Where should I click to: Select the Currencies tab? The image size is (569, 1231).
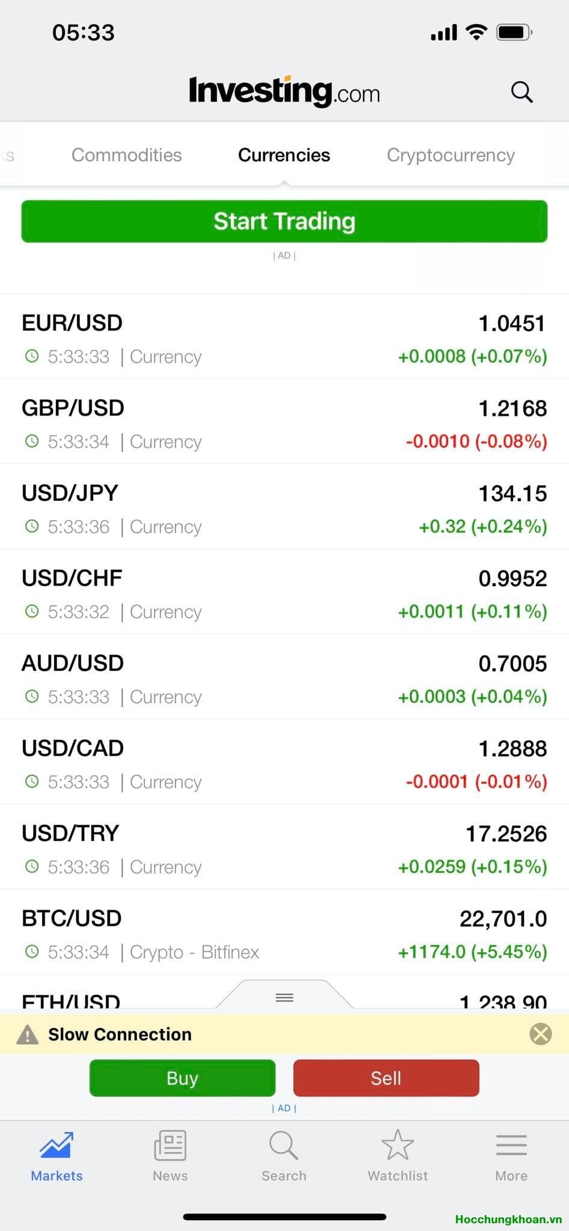tap(284, 155)
